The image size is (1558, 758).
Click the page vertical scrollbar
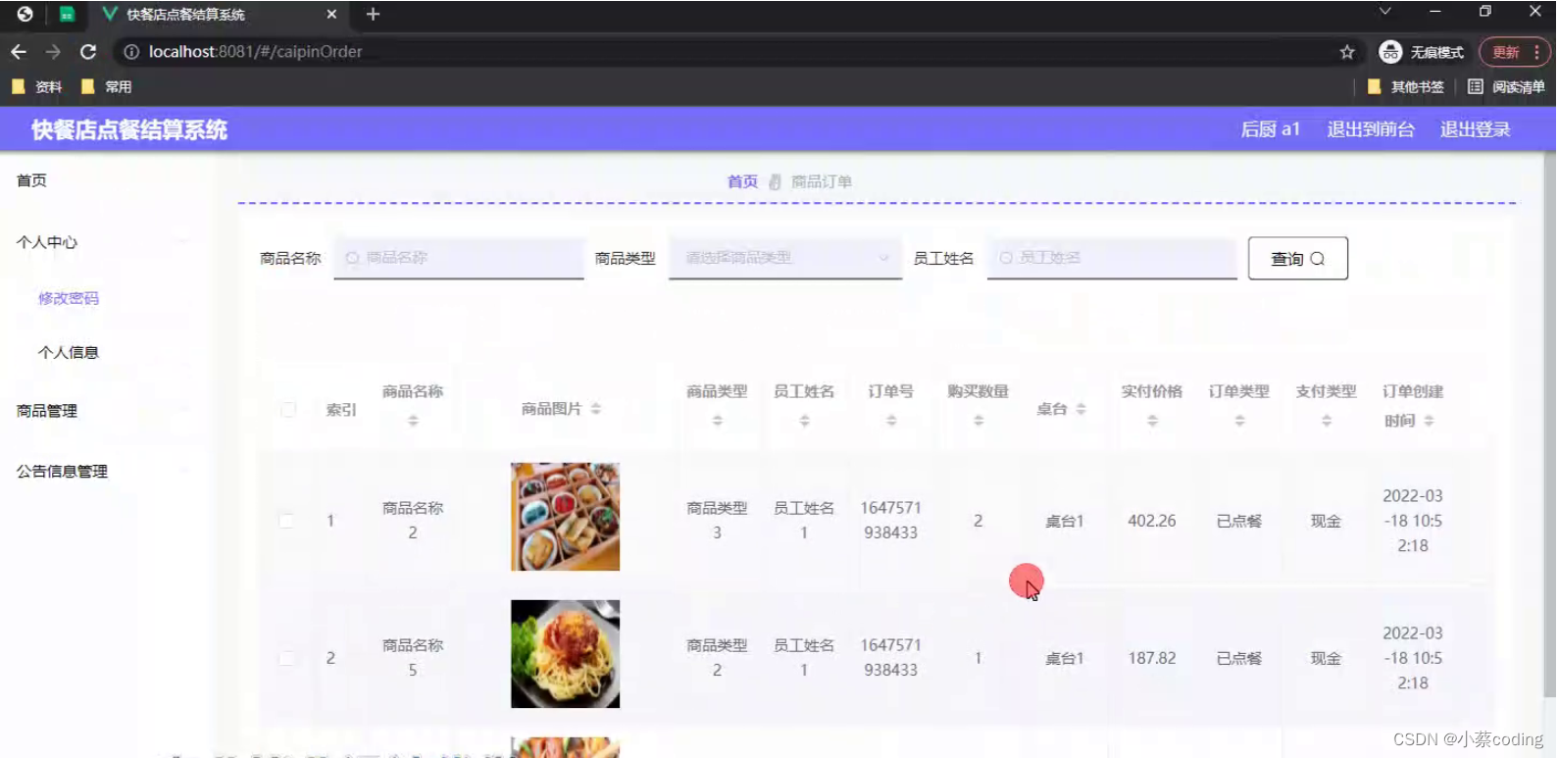coord(1549,424)
